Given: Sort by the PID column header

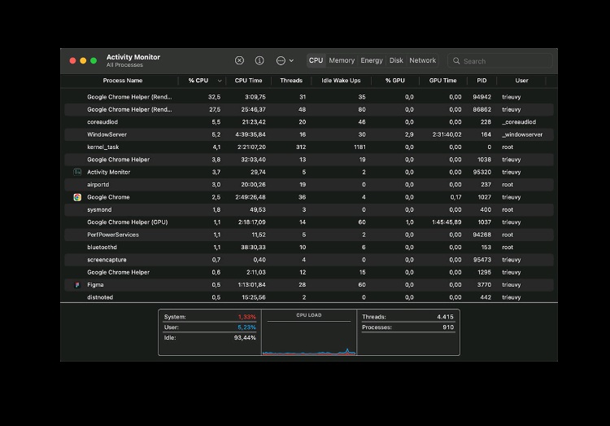Looking at the screenshot, I should [481, 81].
